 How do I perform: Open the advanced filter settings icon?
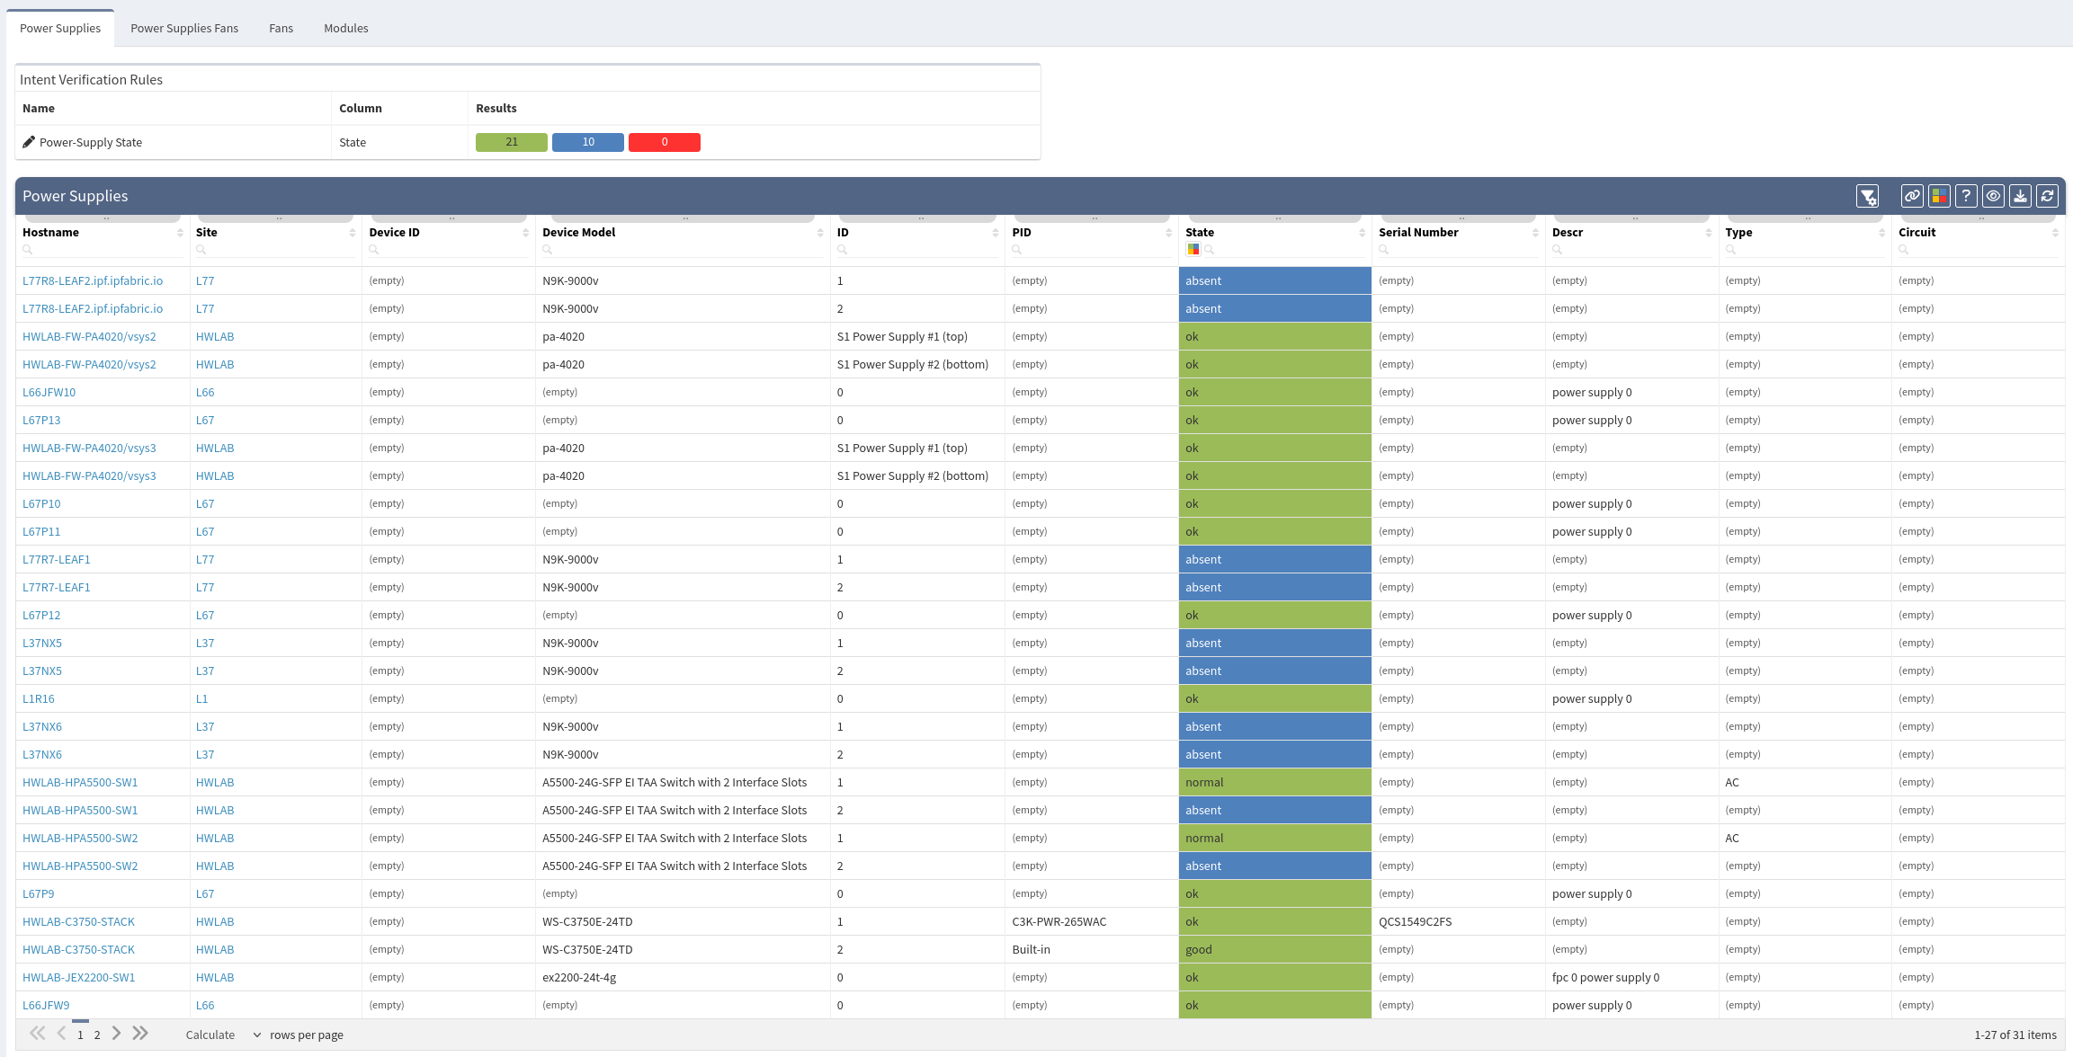coord(1868,196)
